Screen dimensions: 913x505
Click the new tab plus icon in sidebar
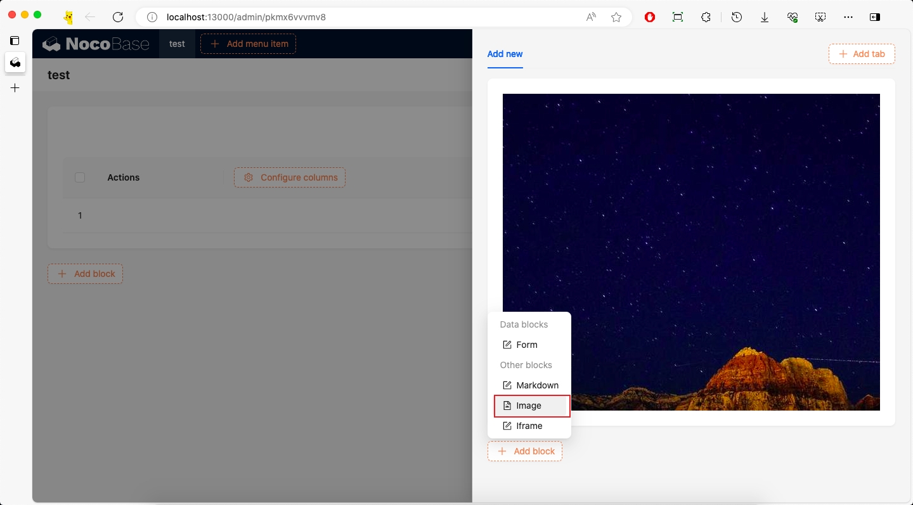pyautogui.click(x=15, y=88)
